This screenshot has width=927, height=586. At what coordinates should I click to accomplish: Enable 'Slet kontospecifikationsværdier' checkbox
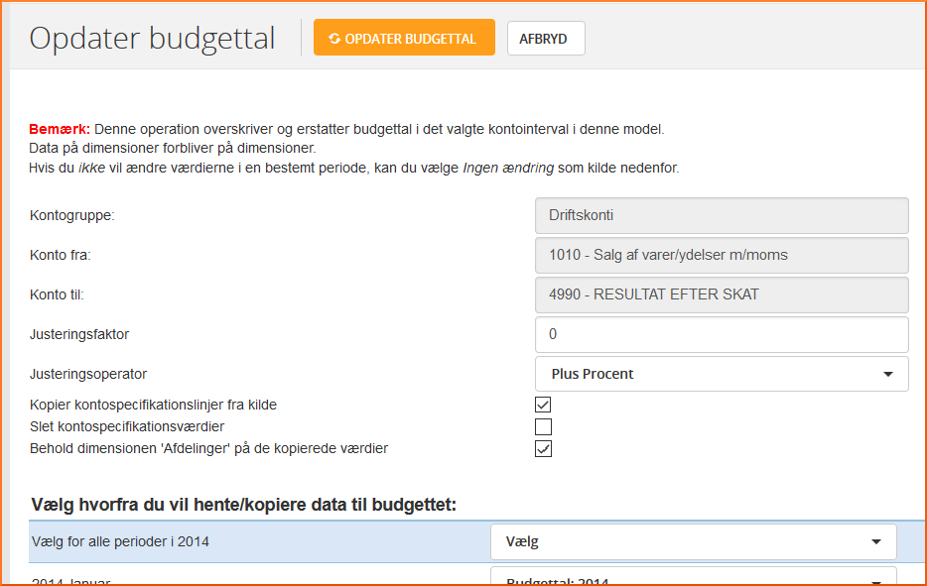pos(543,427)
